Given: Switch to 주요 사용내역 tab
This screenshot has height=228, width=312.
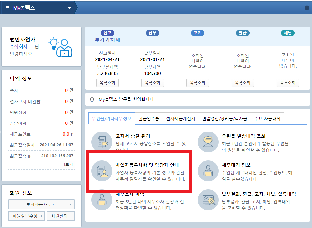Looking at the screenshot, I should [267, 119].
